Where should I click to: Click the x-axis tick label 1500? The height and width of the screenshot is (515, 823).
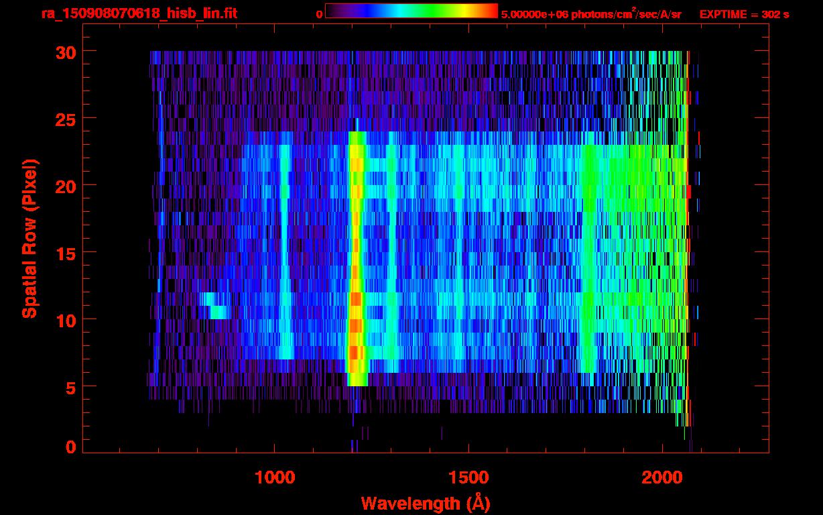pos(468,477)
